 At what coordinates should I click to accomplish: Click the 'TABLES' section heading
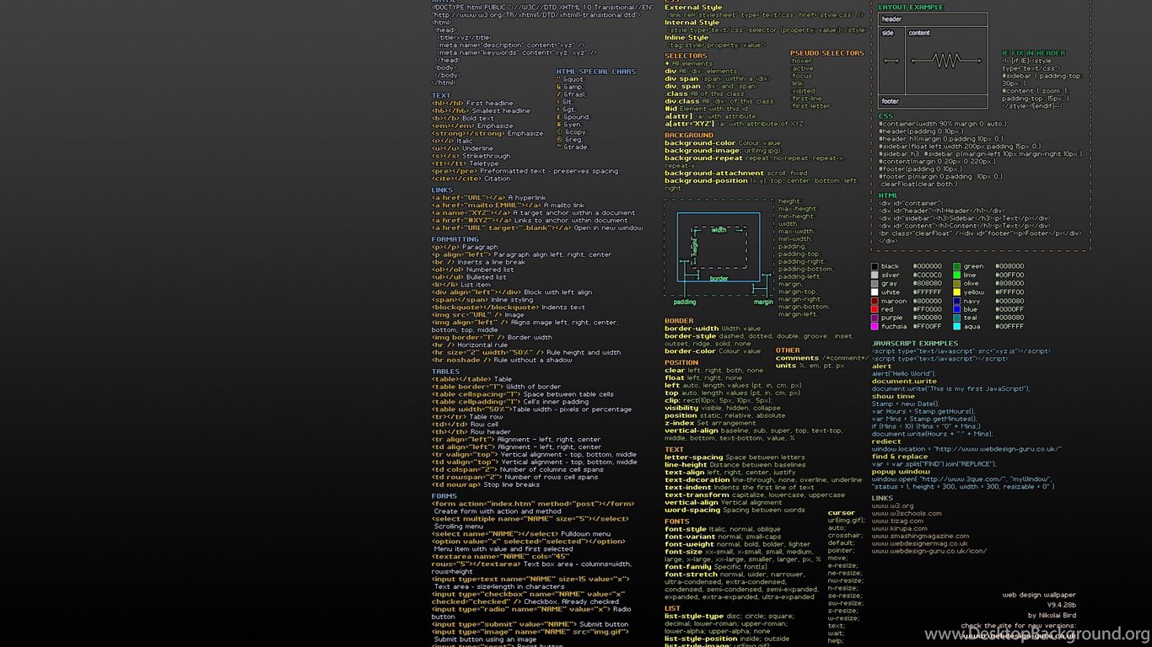tap(446, 372)
